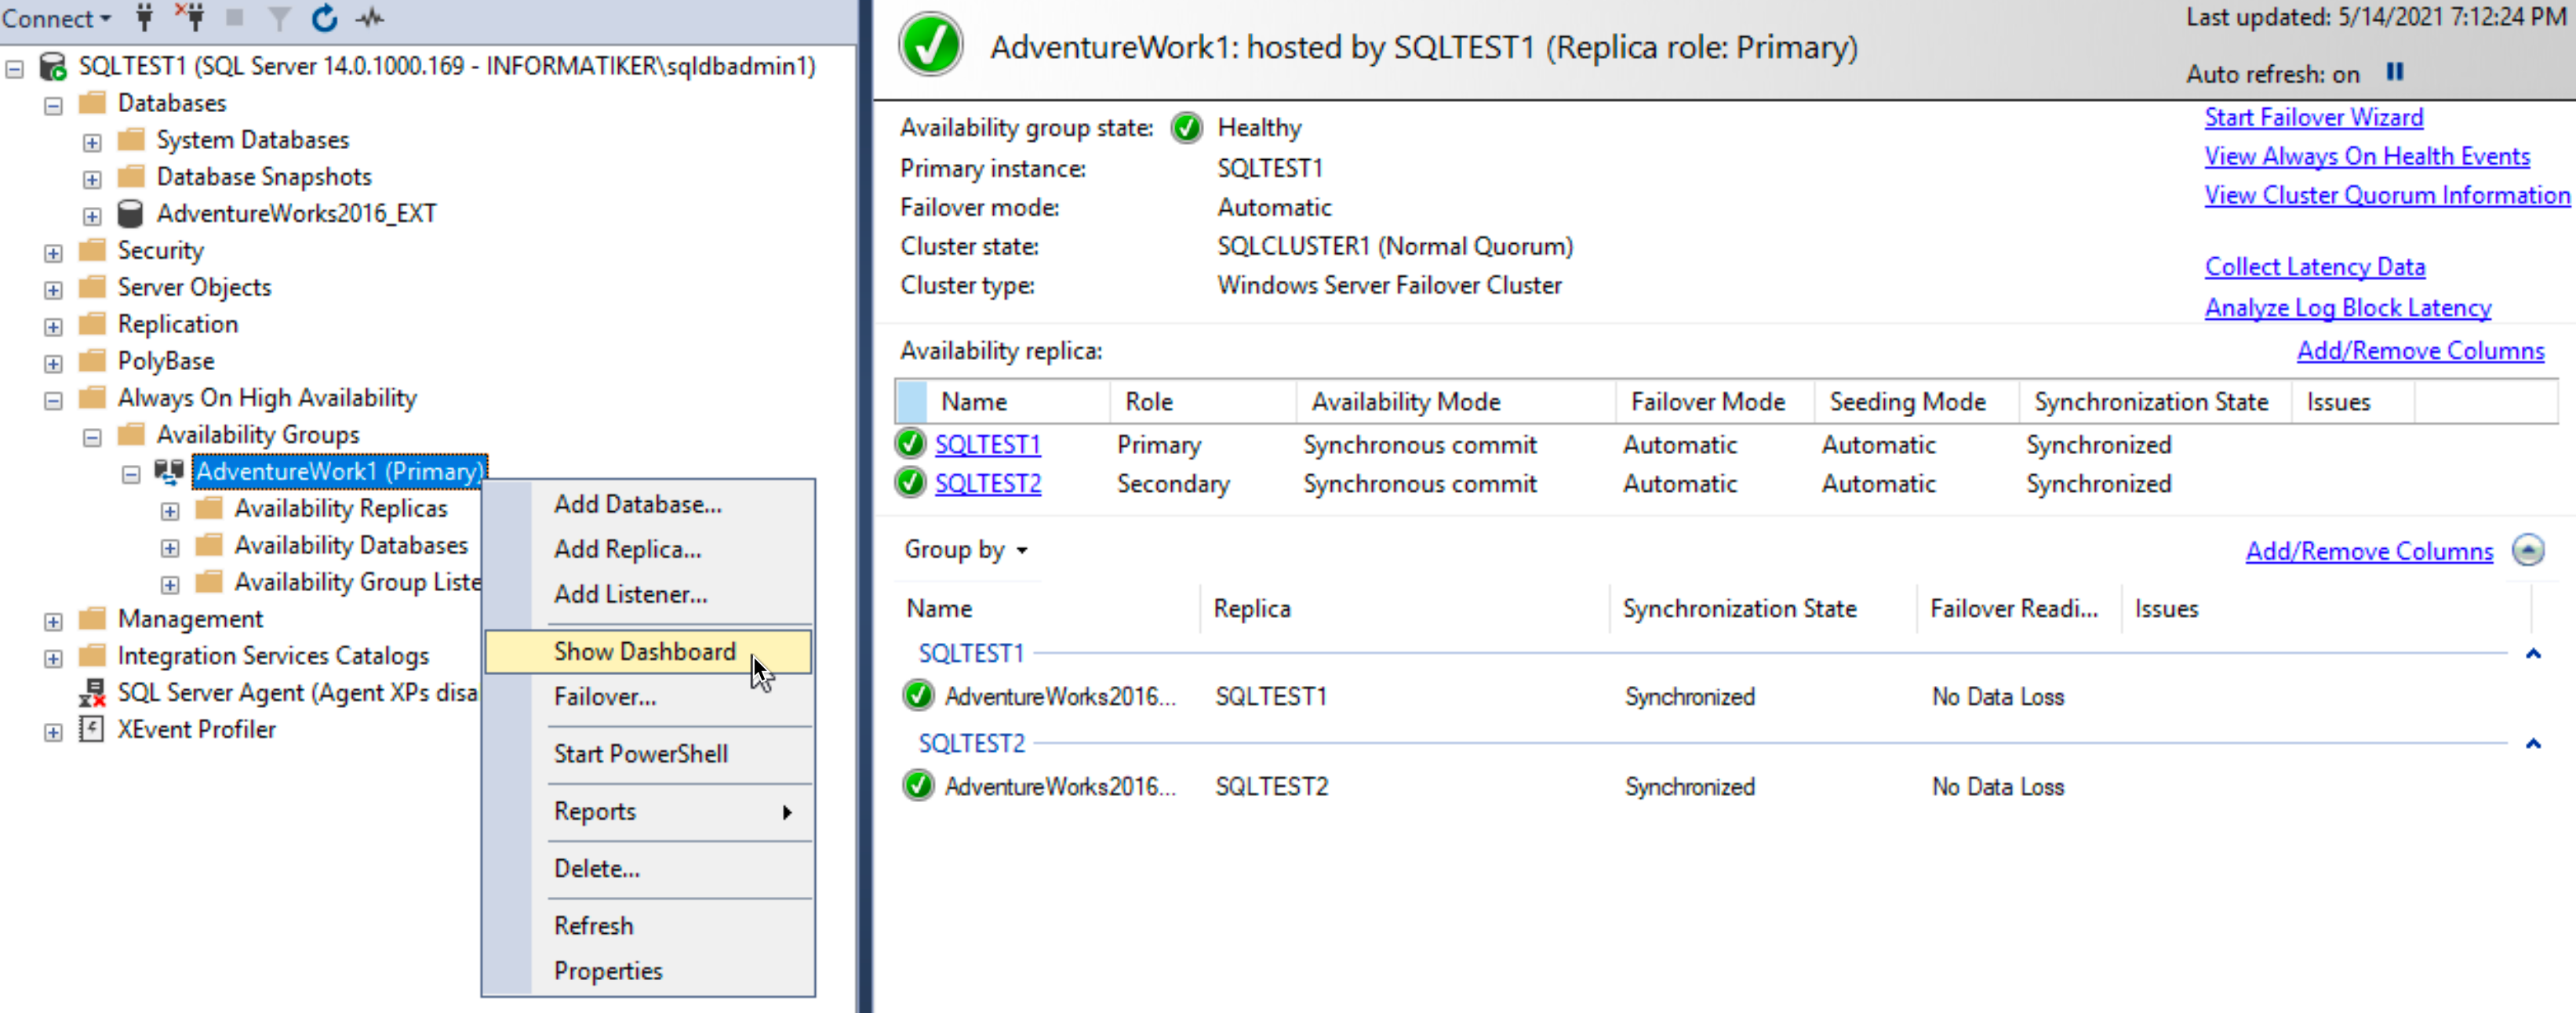Open View Always On Health Events link
This screenshot has height=1013, width=2576.
(x=2367, y=156)
